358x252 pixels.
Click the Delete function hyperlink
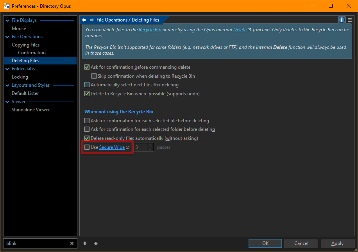click(x=240, y=30)
